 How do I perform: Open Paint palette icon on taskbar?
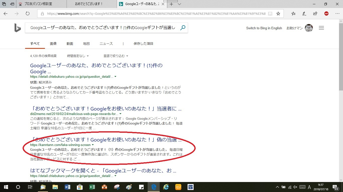129,187
